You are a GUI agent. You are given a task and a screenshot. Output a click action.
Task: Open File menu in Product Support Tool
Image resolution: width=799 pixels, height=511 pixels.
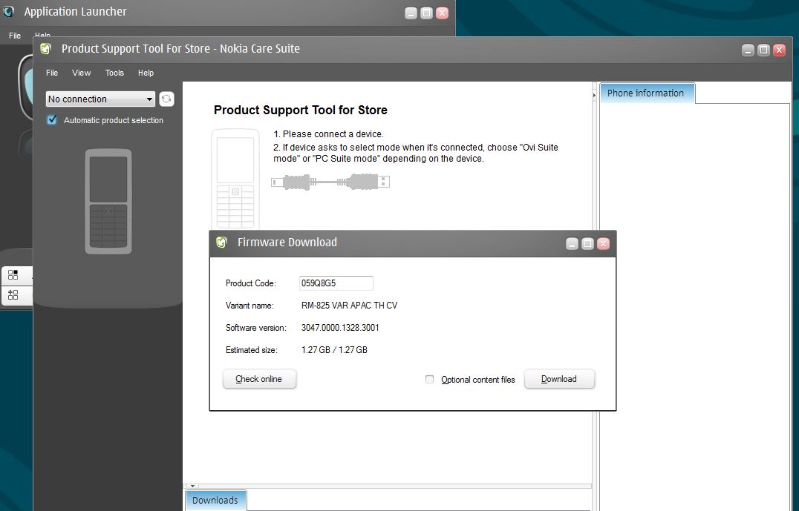[52, 73]
